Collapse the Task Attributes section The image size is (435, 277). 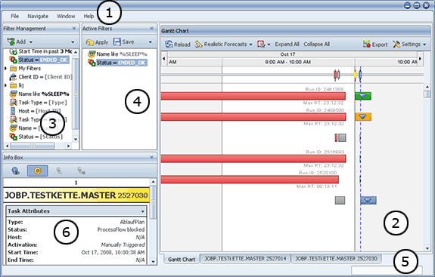tap(142, 211)
